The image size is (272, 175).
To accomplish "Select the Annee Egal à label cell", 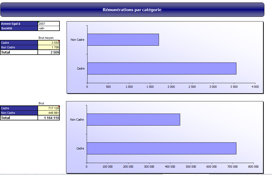I will (x=19, y=24).
